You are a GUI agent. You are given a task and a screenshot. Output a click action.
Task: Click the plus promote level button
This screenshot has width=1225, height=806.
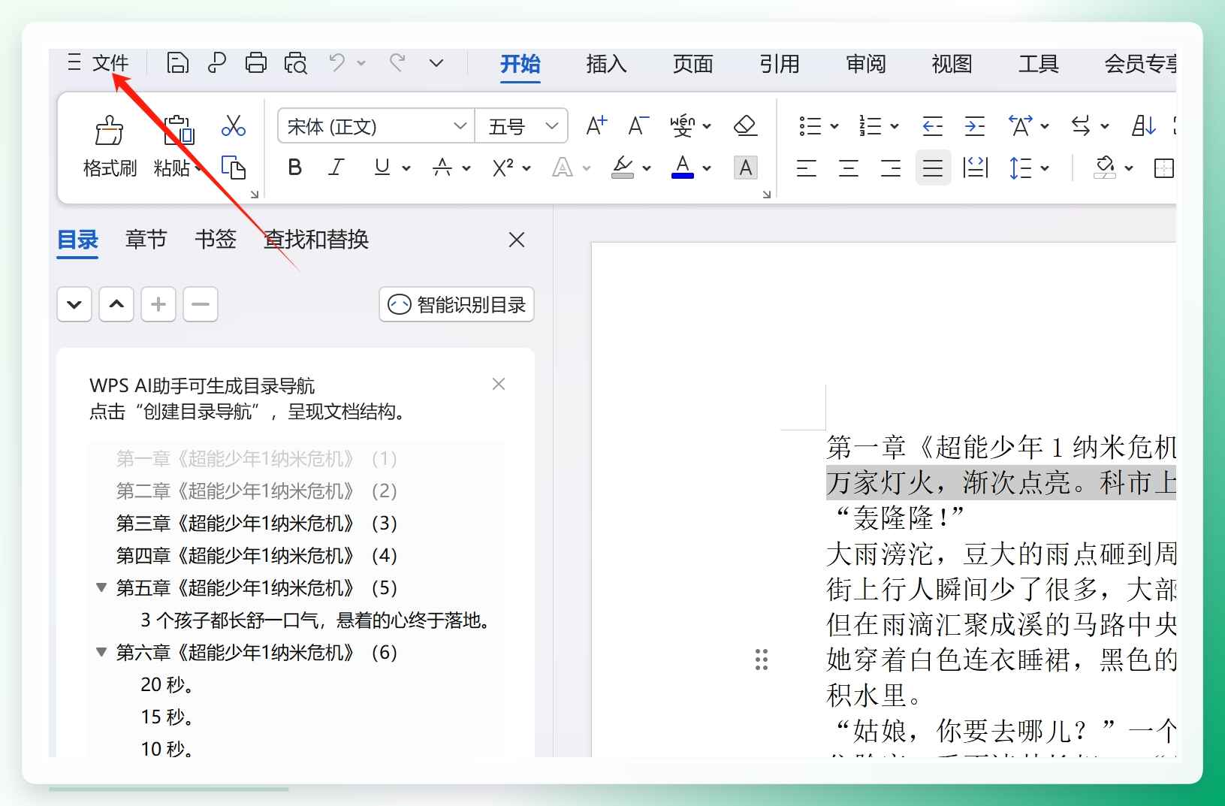158,304
